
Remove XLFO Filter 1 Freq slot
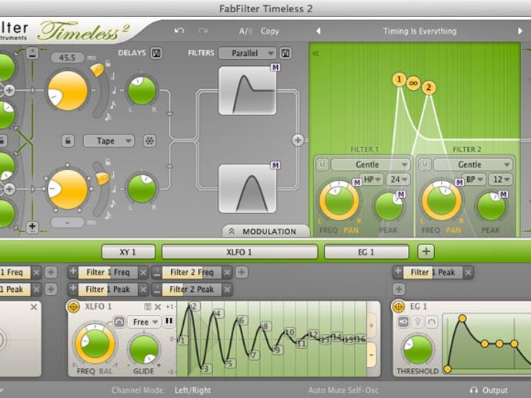point(143,272)
